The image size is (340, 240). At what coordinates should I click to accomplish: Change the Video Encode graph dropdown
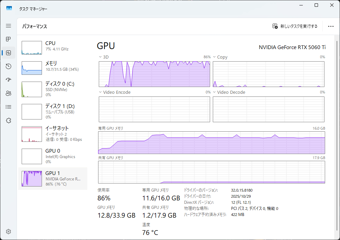tap(114, 92)
